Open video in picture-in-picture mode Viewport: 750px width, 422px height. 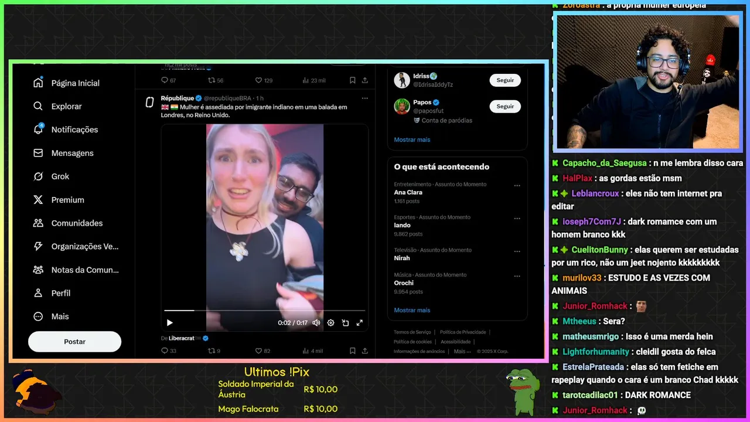tap(345, 322)
